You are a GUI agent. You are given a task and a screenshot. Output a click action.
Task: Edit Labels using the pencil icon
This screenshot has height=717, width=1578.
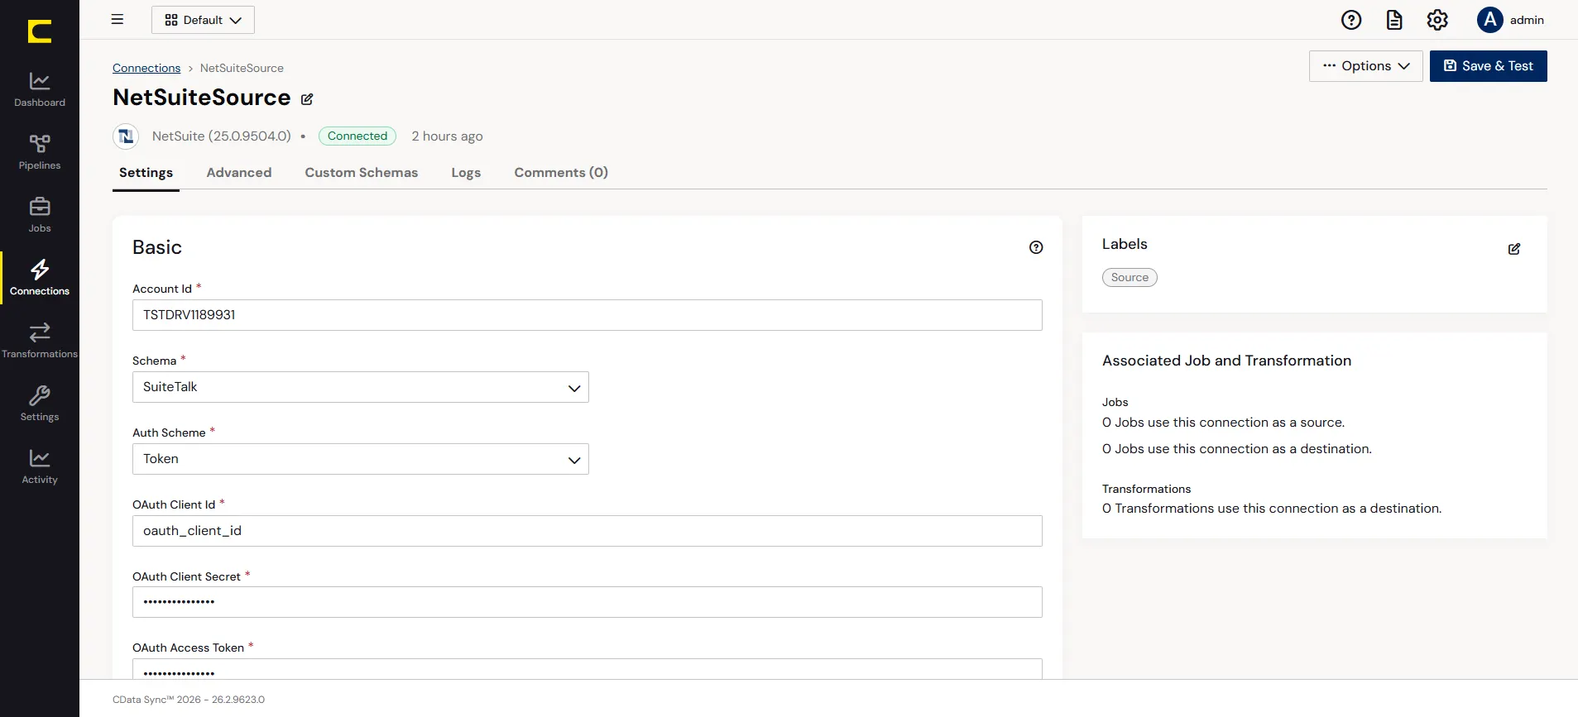[1514, 249]
